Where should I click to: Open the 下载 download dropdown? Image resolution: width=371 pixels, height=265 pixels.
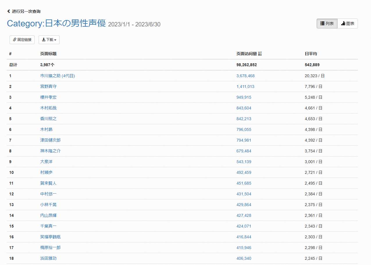[49, 40]
